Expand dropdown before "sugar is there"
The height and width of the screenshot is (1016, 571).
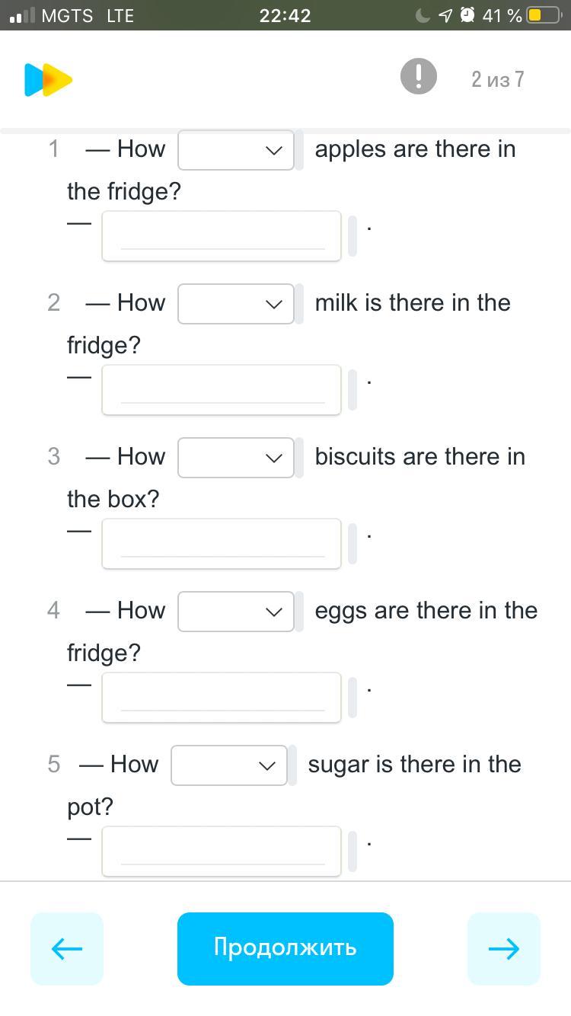[229, 765]
